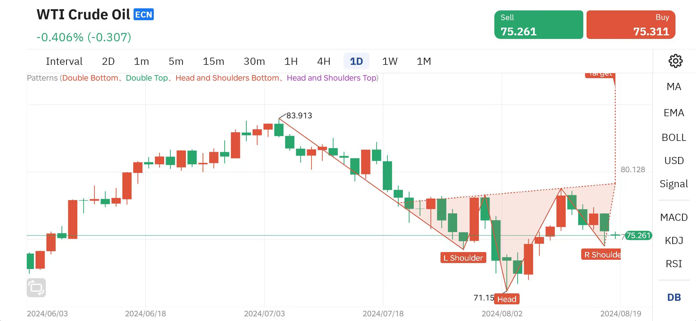Click the chart refresh icon at bottom left
This screenshot has height=321, width=696.
pyautogui.click(x=37, y=287)
